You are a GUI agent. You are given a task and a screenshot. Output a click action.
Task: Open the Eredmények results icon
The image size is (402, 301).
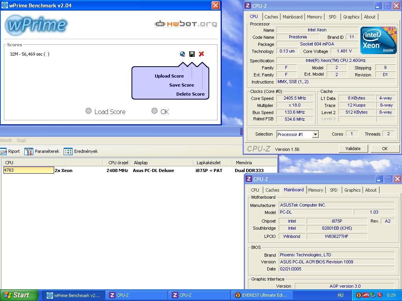click(x=68, y=152)
